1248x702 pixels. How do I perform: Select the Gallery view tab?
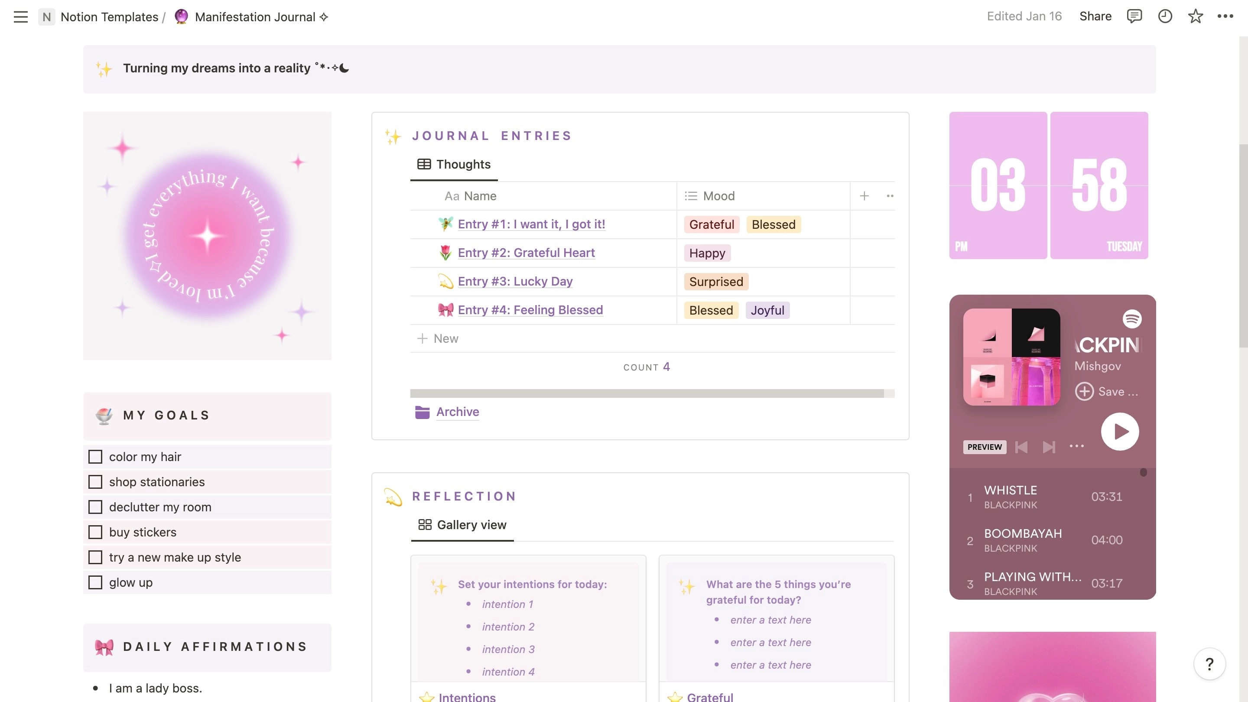point(462,525)
